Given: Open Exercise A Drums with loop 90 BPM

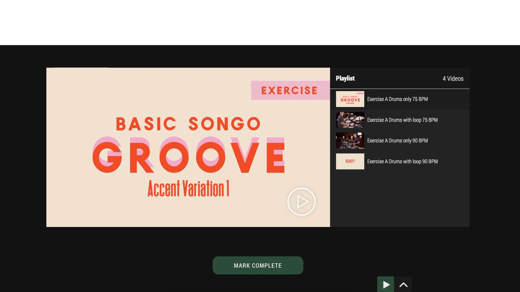Looking at the screenshot, I should [402, 161].
